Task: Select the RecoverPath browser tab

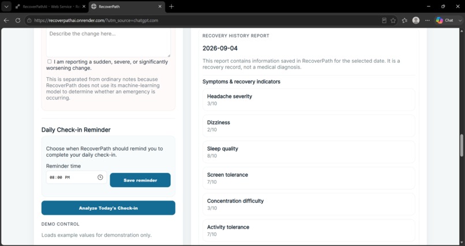Action: tap(126, 6)
